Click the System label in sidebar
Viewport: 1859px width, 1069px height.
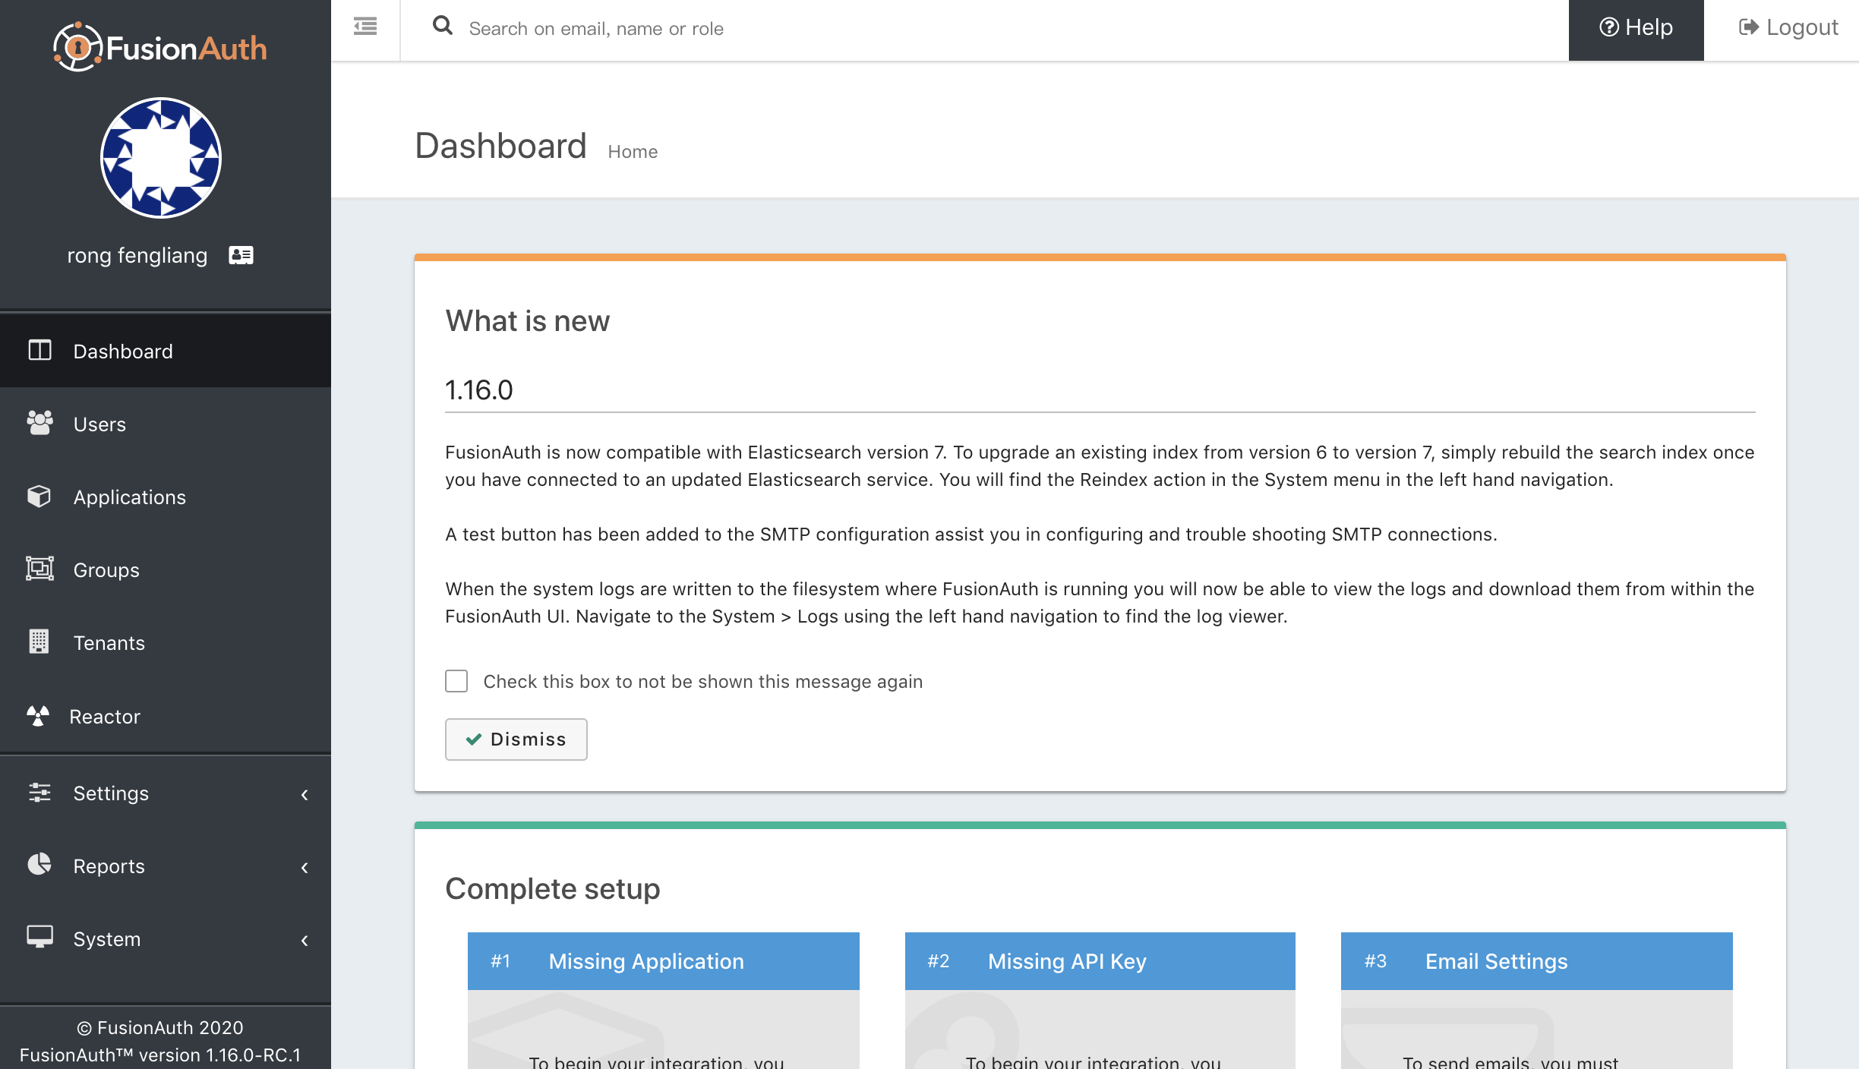[107, 939]
